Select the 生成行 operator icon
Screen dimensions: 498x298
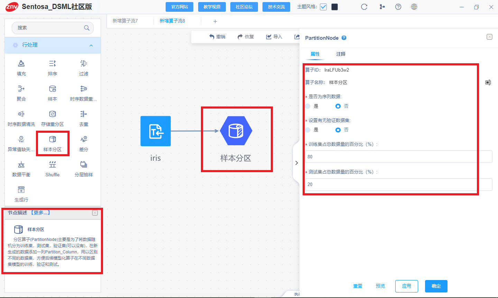click(21, 190)
